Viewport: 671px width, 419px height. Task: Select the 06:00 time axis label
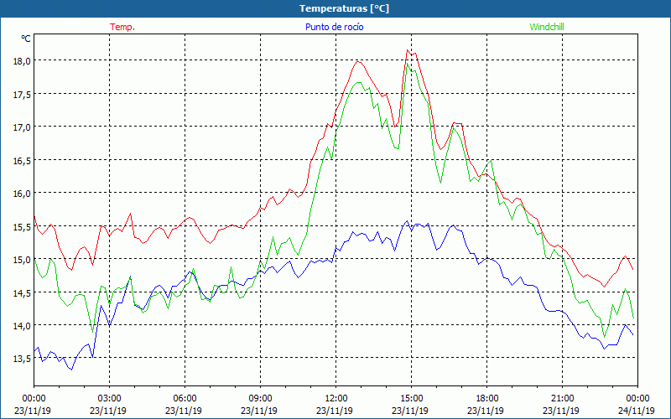pos(185,398)
